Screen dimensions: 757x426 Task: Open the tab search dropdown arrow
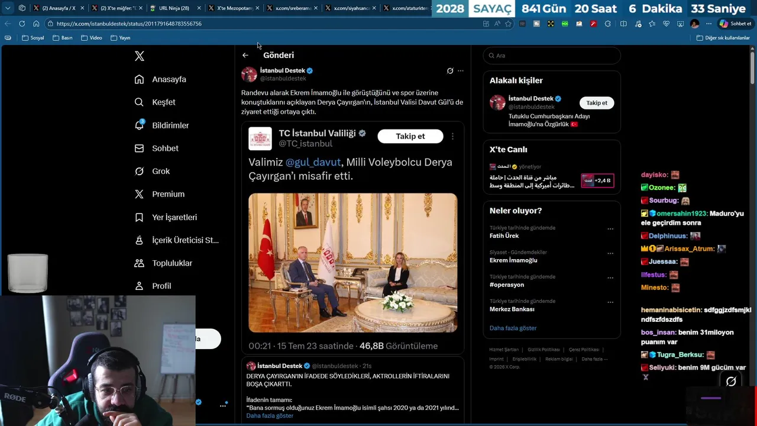pyautogui.click(x=8, y=8)
